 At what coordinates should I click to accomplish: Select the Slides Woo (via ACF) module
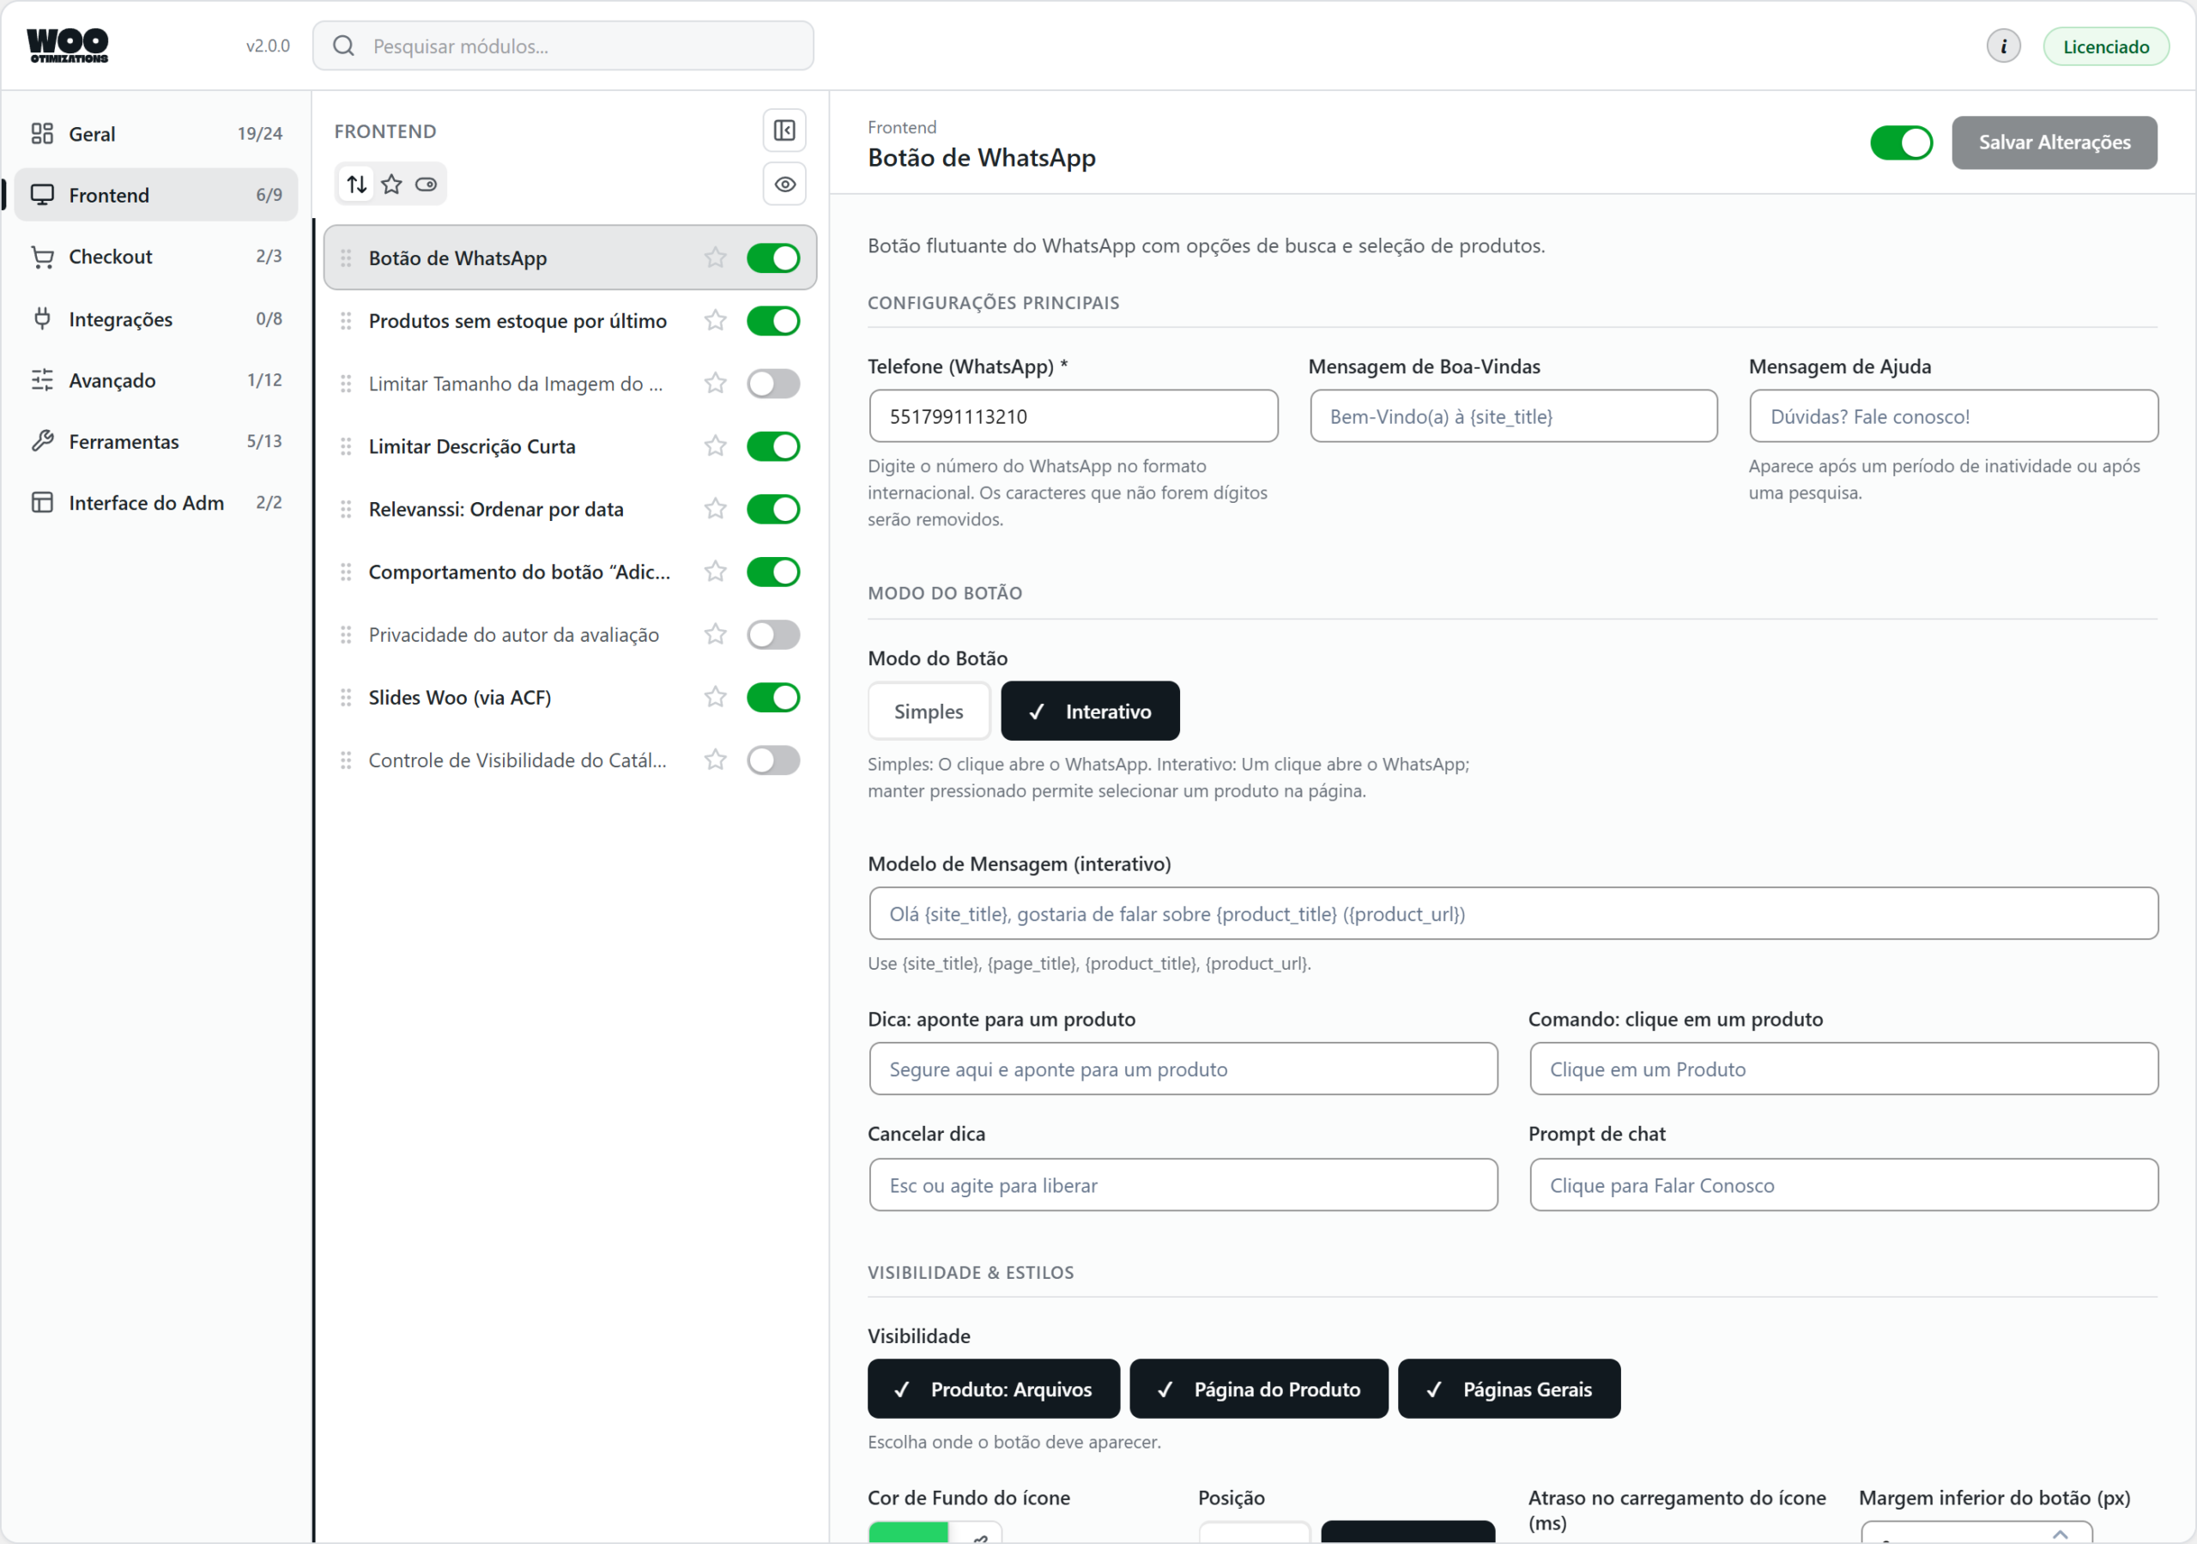[459, 698]
